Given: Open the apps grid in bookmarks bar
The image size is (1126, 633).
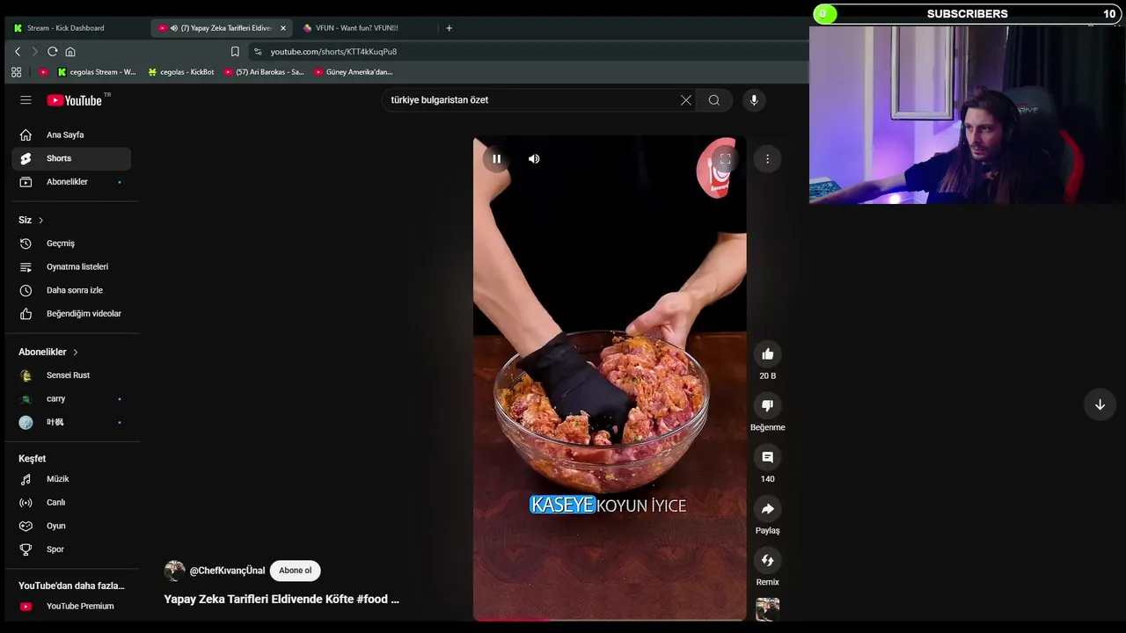Looking at the screenshot, I should tap(16, 72).
